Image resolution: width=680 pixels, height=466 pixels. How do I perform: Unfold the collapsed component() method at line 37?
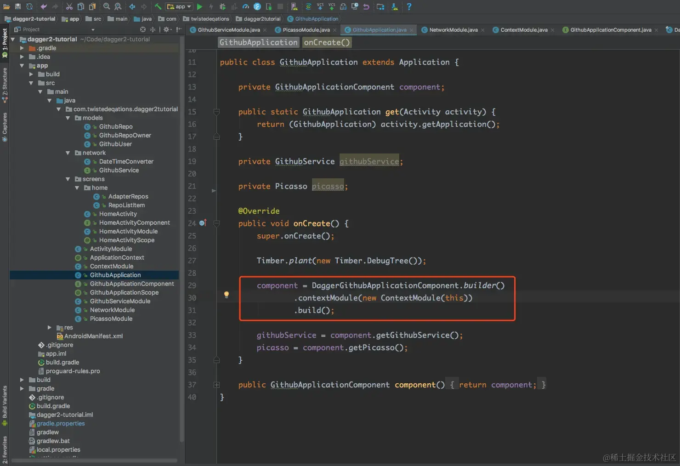click(x=216, y=385)
